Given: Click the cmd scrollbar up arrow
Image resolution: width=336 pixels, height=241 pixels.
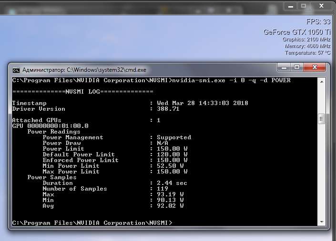Looking at the screenshot, I should 322,82.
